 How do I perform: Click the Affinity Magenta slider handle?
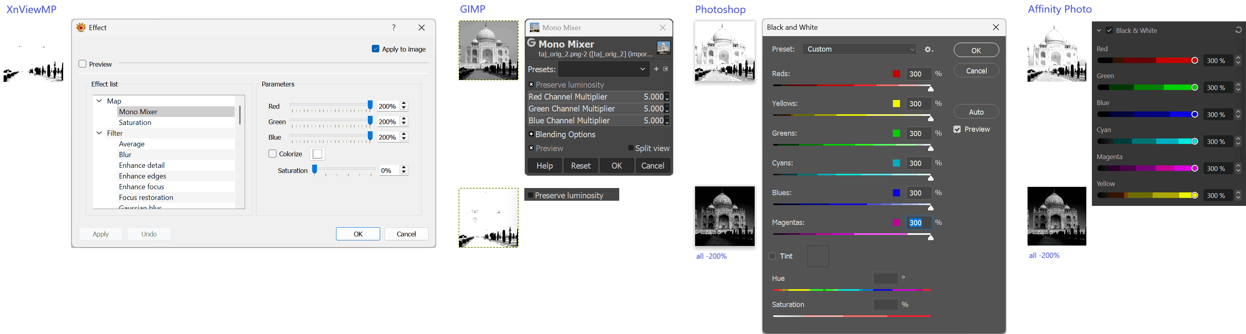pos(1195,168)
